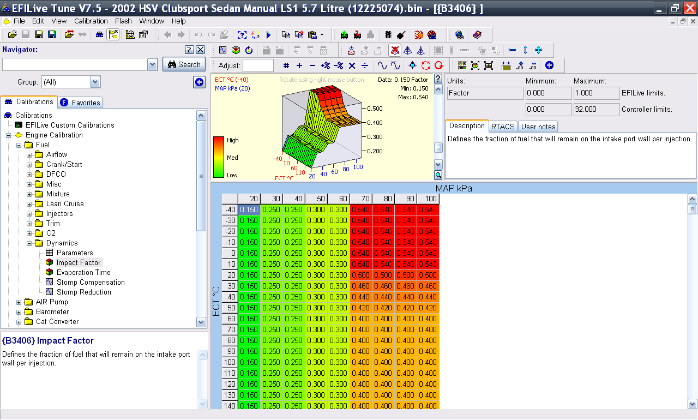698x420 pixels.
Task: Open the Navigator search combo dropdown arrow
Action: 152,64
